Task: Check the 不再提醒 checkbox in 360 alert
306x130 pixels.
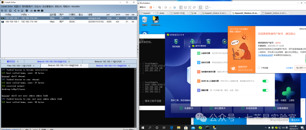Action: 259,68
